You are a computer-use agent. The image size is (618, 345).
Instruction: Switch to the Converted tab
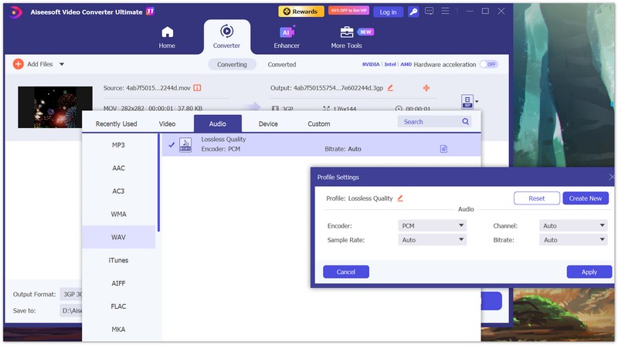[282, 65]
